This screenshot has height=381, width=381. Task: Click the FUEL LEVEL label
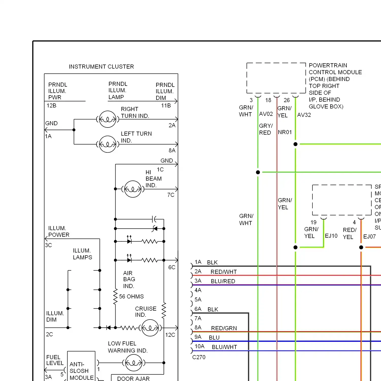tap(55, 360)
